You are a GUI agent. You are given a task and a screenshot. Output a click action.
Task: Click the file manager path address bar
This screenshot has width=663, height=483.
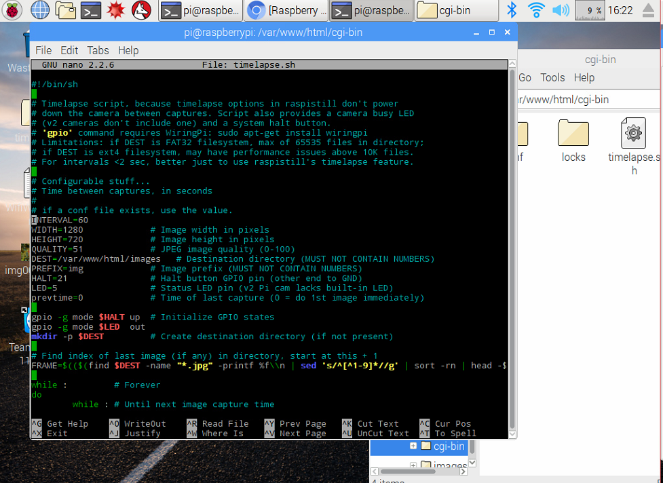coord(588,100)
